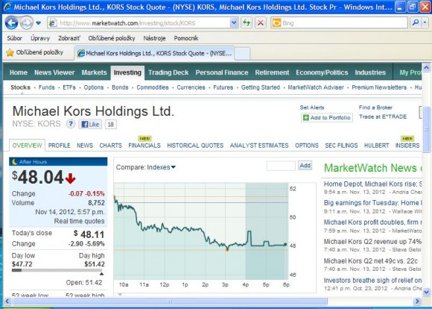Screen dimensions: 432x309
Task: Click the Currencies sub-navigation link
Action: click(x=191, y=87)
